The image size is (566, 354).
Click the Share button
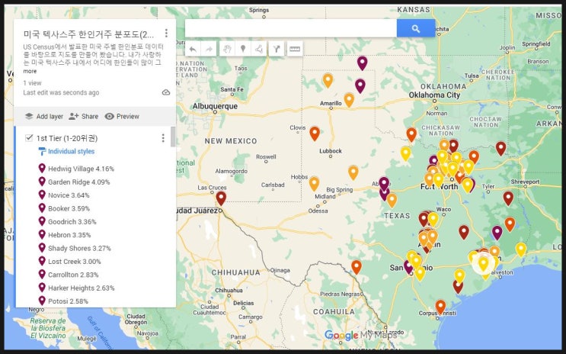pos(83,117)
